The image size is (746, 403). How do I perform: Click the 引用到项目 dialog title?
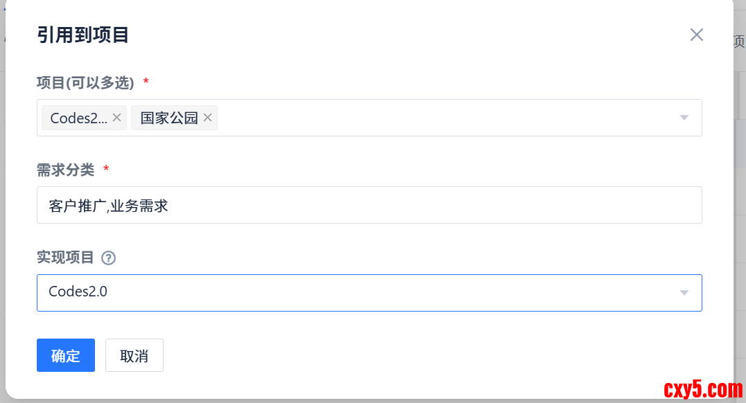click(x=83, y=35)
